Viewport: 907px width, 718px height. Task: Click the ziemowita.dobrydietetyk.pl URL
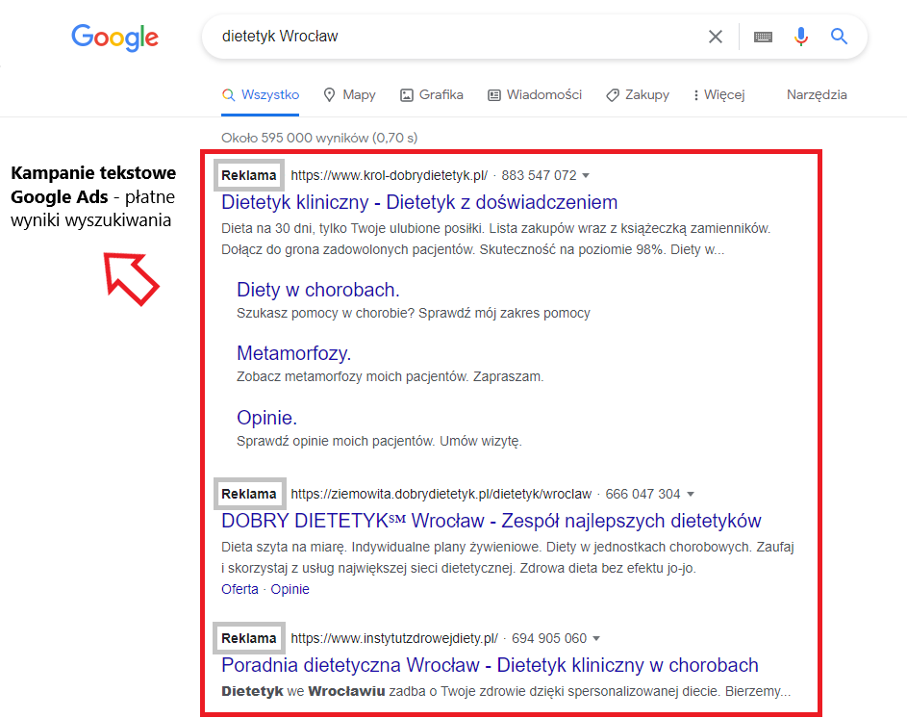click(x=441, y=494)
